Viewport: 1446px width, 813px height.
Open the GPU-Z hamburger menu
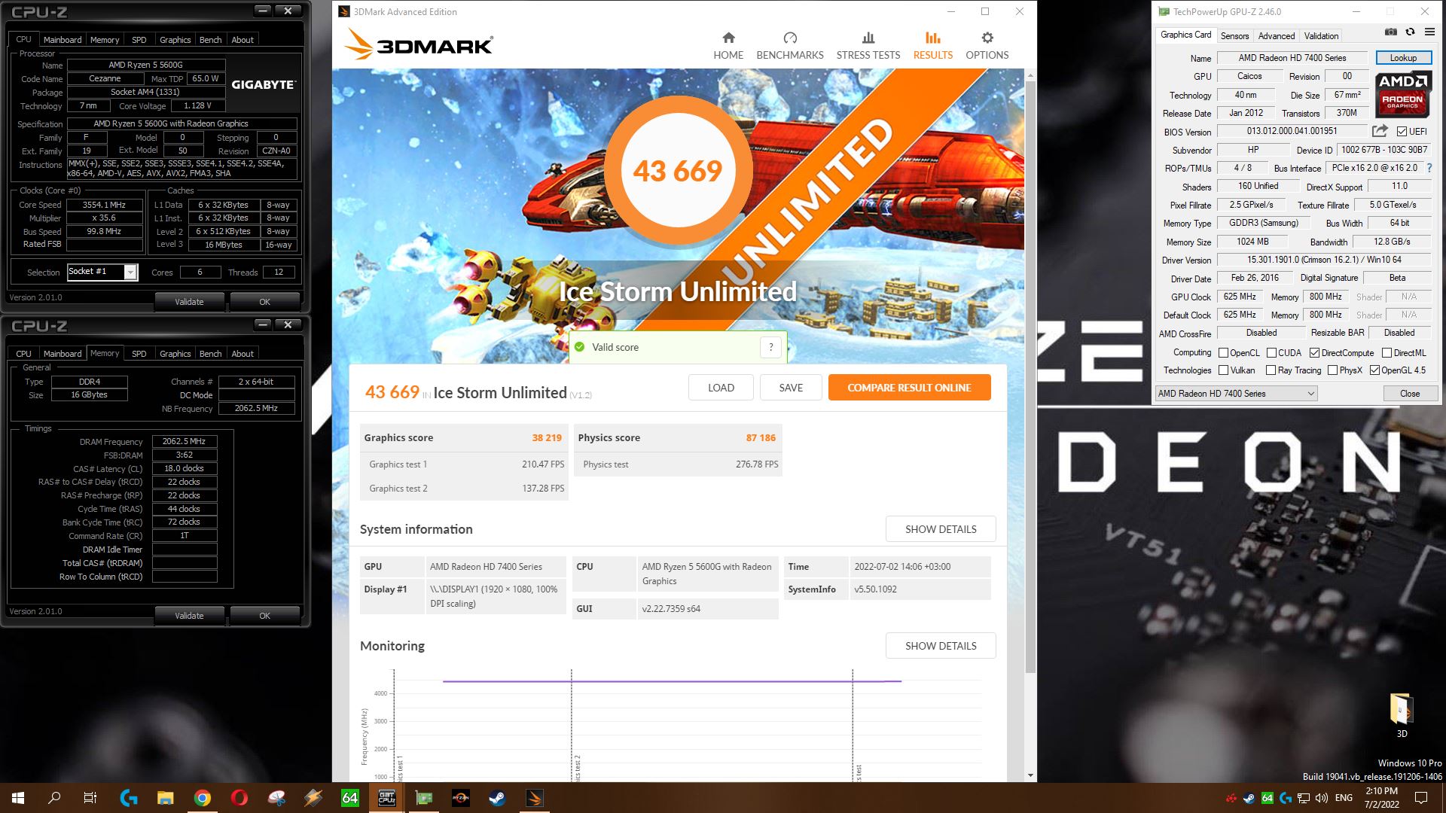tap(1429, 32)
